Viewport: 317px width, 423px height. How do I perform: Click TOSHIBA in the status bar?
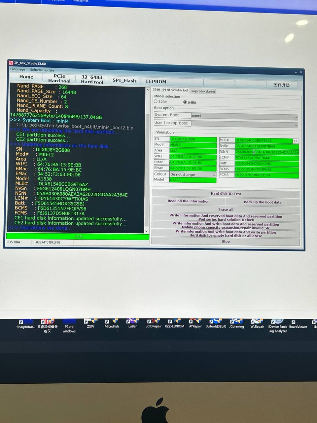(14, 242)
